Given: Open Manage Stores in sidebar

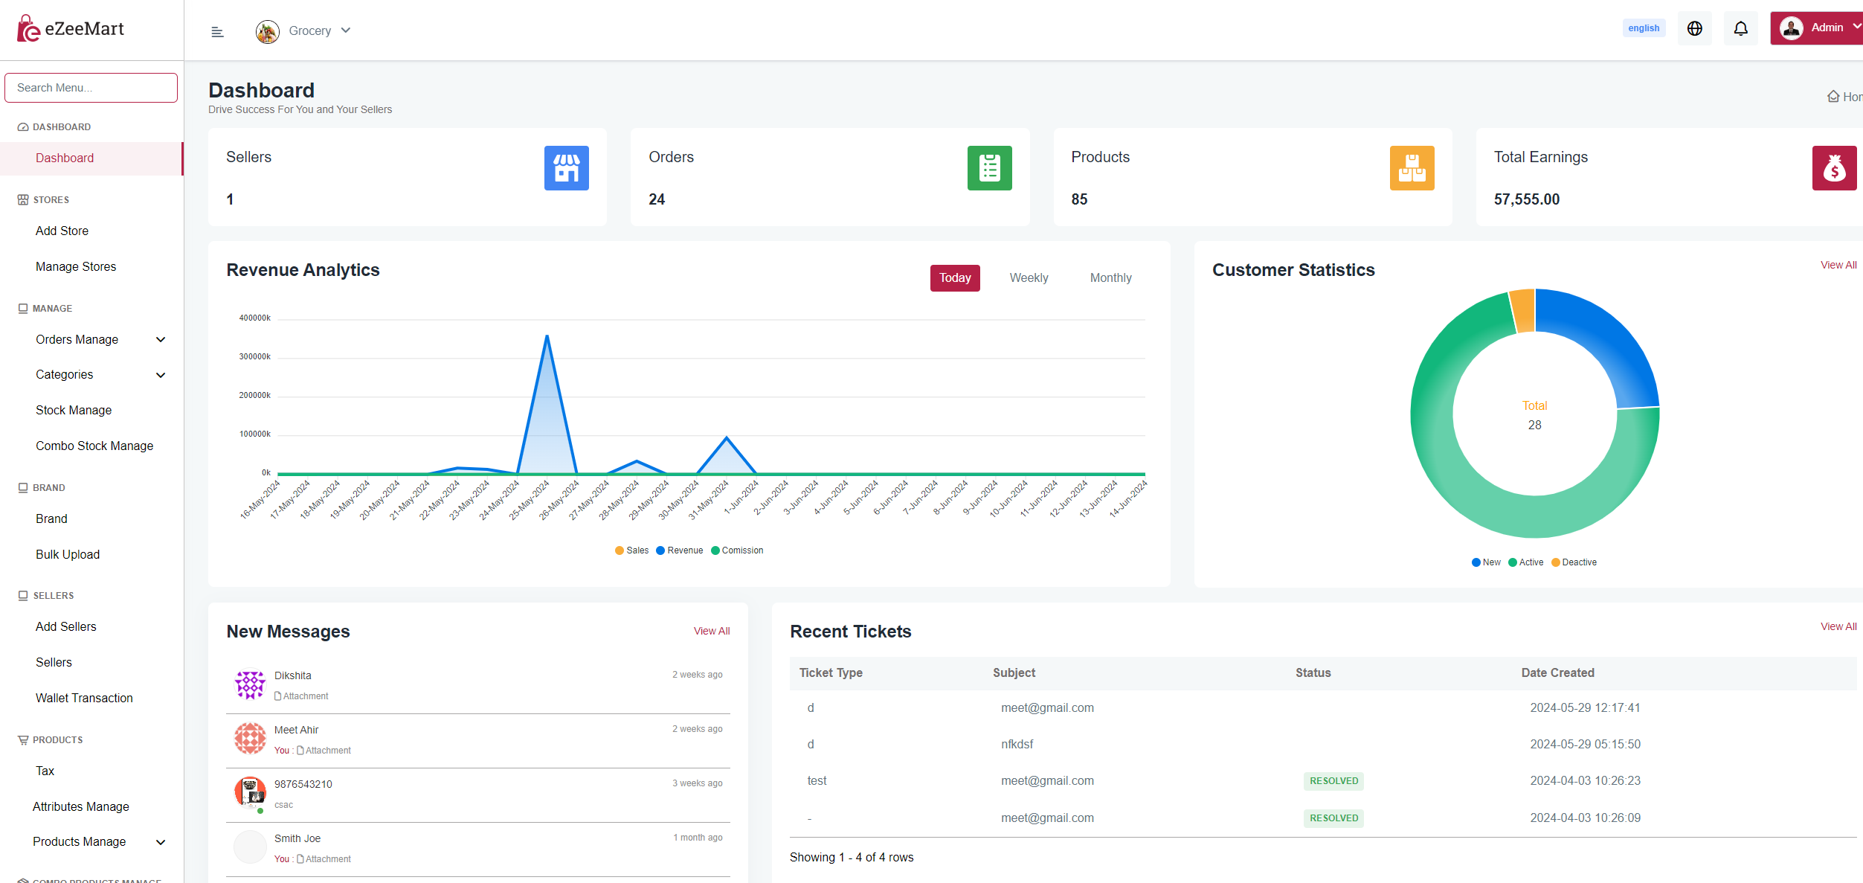Looking at the screenshot, I should click(x=76, y=266).
